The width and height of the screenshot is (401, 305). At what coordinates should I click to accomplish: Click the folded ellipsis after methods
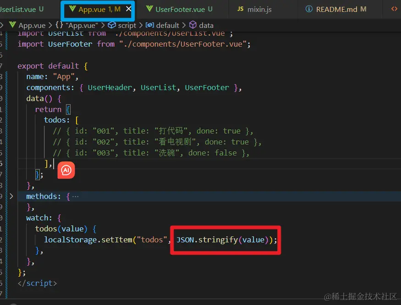pos(76,197)
